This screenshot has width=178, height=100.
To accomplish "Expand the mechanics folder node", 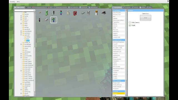I will coord(21,33).
